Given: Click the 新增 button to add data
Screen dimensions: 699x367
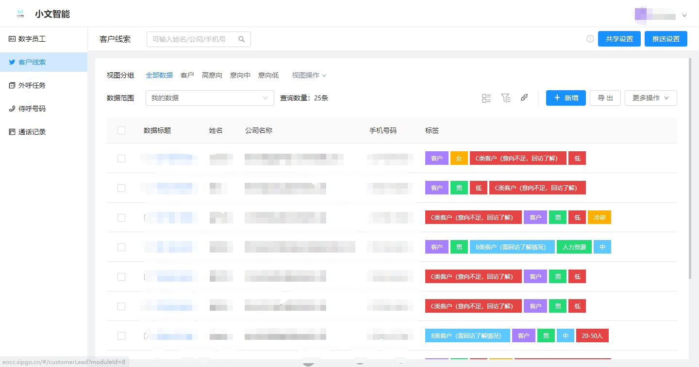Looking at the screenshot, I should point(566,97).
